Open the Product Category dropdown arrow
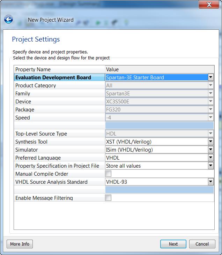The height and width of the screenshot is (255, 222). click(x=210, y=85)
